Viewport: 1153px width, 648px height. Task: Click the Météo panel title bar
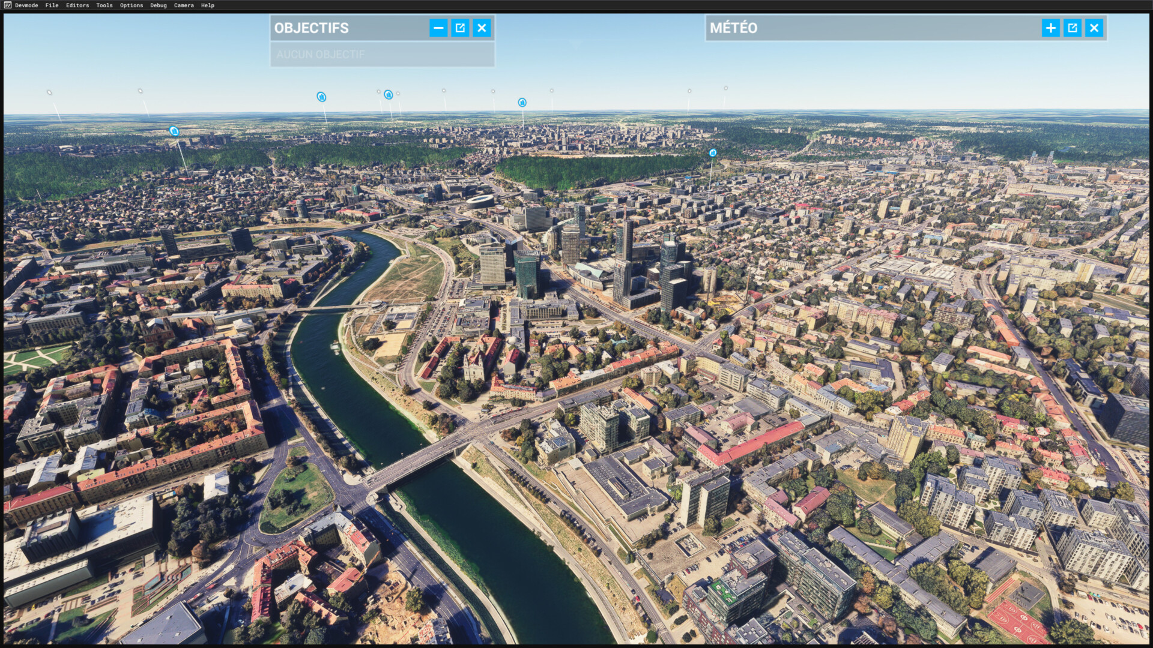click(x=871, y=28)
